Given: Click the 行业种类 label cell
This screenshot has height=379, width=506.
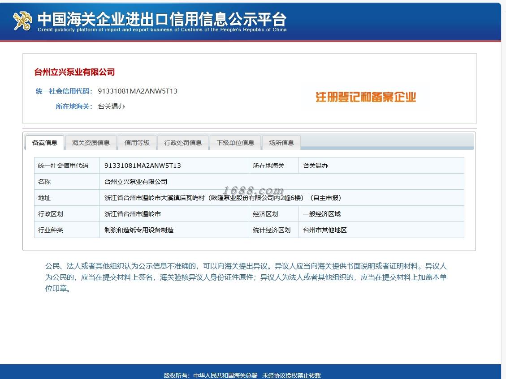Looking at the screenshot, I should pyautogui.click(x=67, y=230).
